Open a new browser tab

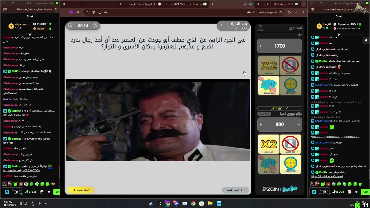tap(114, 4)
